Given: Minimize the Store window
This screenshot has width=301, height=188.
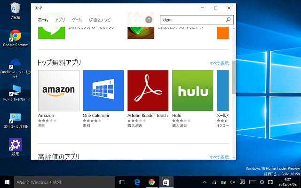Looking at the screenshot, I should (202, 8).
